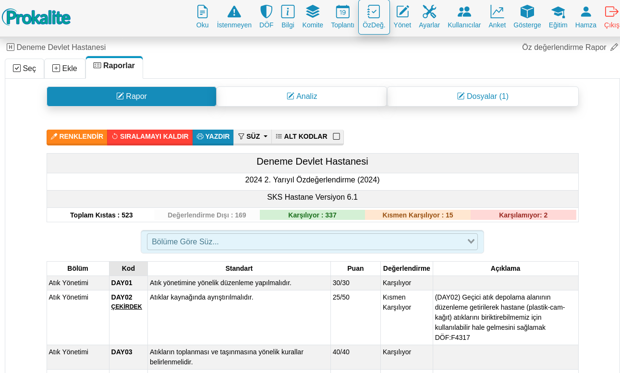Click 'Atıklar kaynağında ayrıştırılmalıdır.' standard text

202,297
